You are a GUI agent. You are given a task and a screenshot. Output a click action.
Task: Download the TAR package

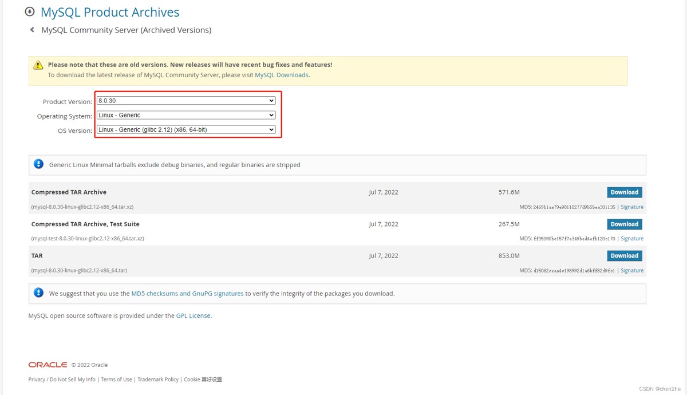[624, 256]
